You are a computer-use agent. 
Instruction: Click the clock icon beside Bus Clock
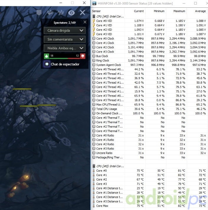click(94, 56)
